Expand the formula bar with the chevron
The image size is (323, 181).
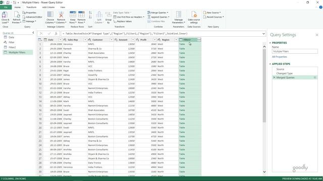click(x=263, y=34)
